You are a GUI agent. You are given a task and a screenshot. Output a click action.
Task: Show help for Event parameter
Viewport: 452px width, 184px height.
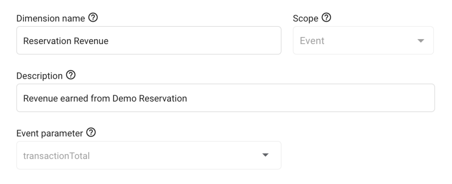(92, 133)
